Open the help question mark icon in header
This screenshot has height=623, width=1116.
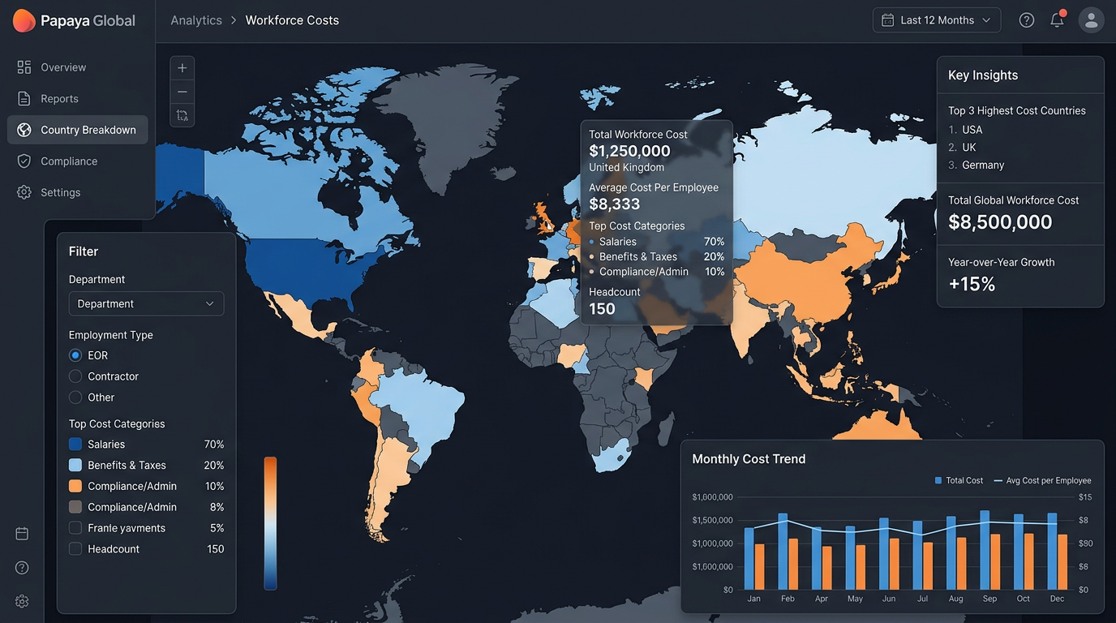[x=1027, y=20]
